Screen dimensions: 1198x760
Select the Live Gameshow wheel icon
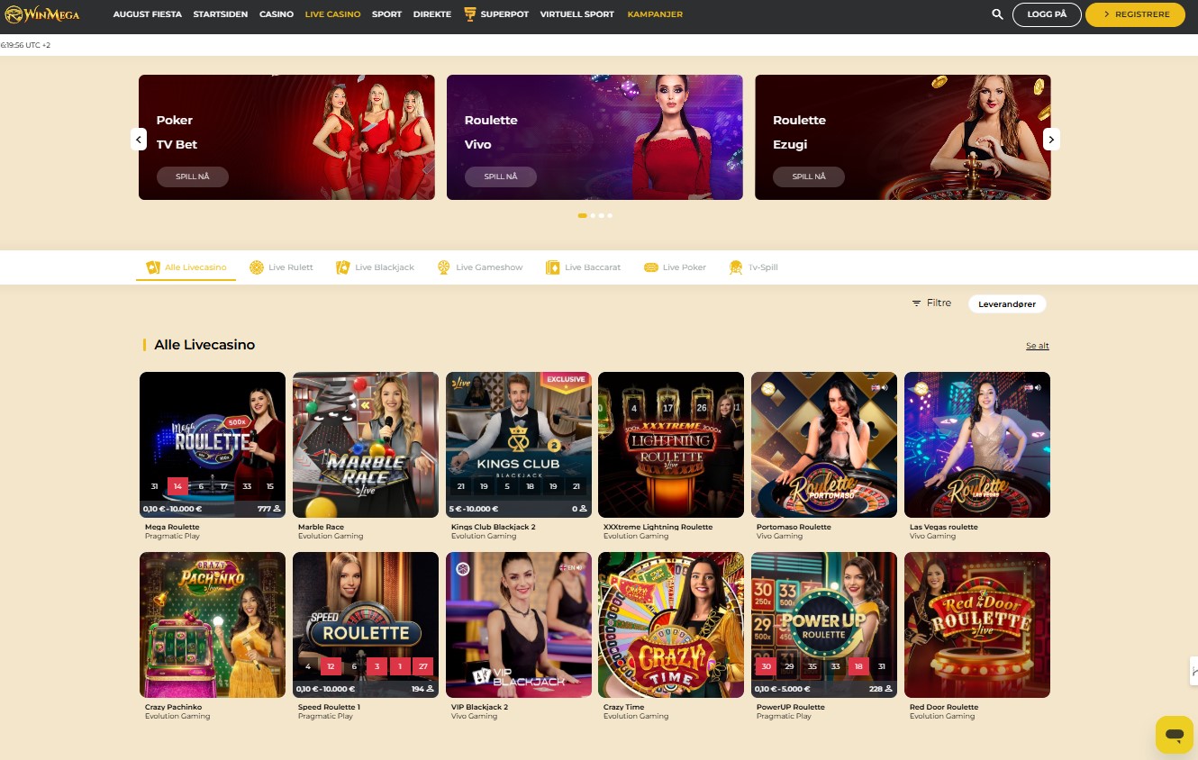444,267
